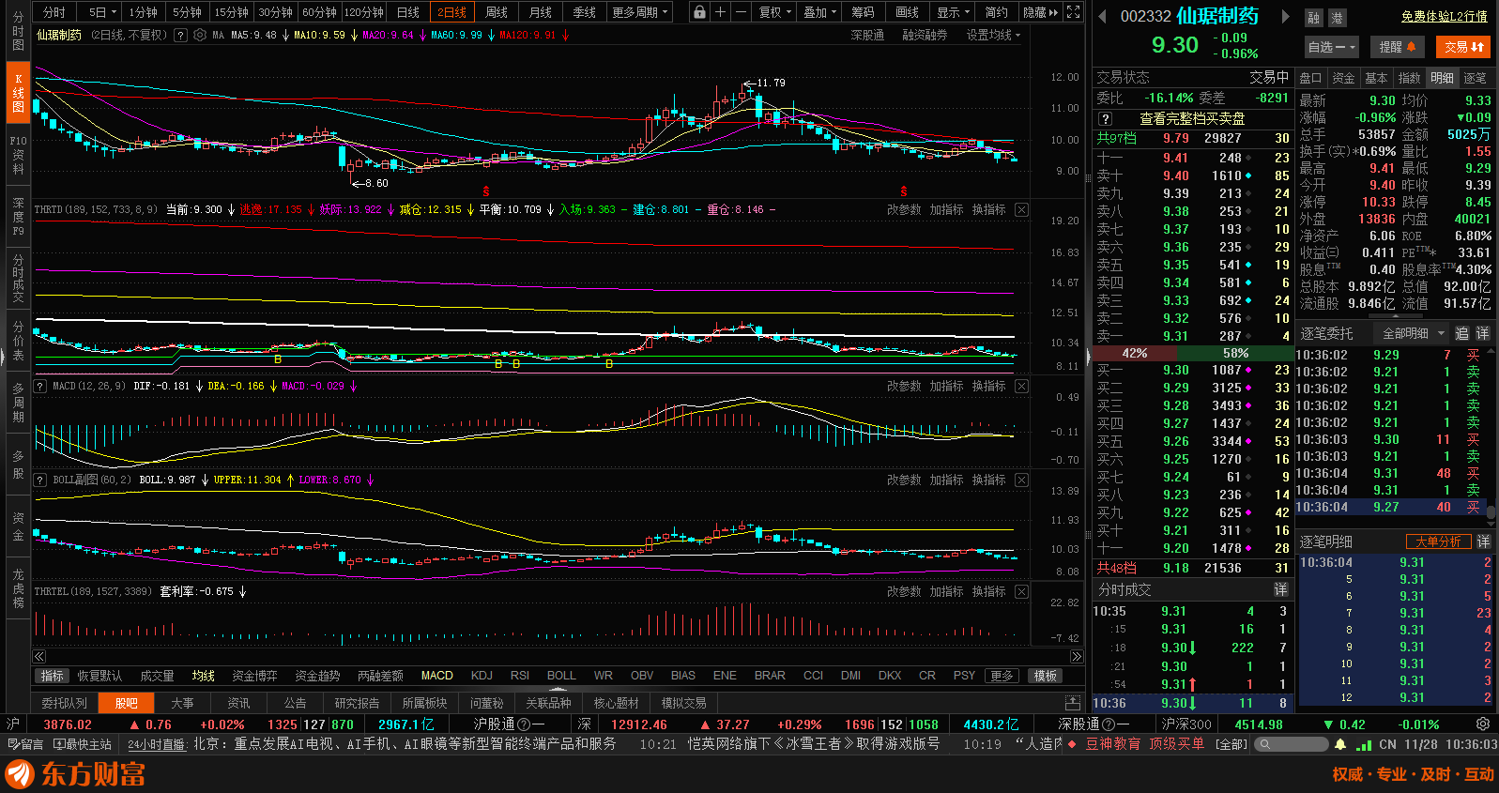Viewport: 1499px width, 793px height.
Task: Click the 42% sell ratio bar
Action: 1135,353
